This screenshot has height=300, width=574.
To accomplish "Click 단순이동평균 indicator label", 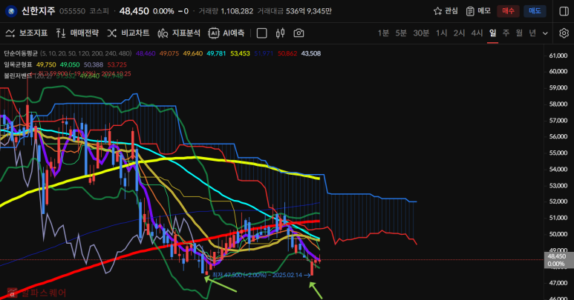I will tap(21, 53).
